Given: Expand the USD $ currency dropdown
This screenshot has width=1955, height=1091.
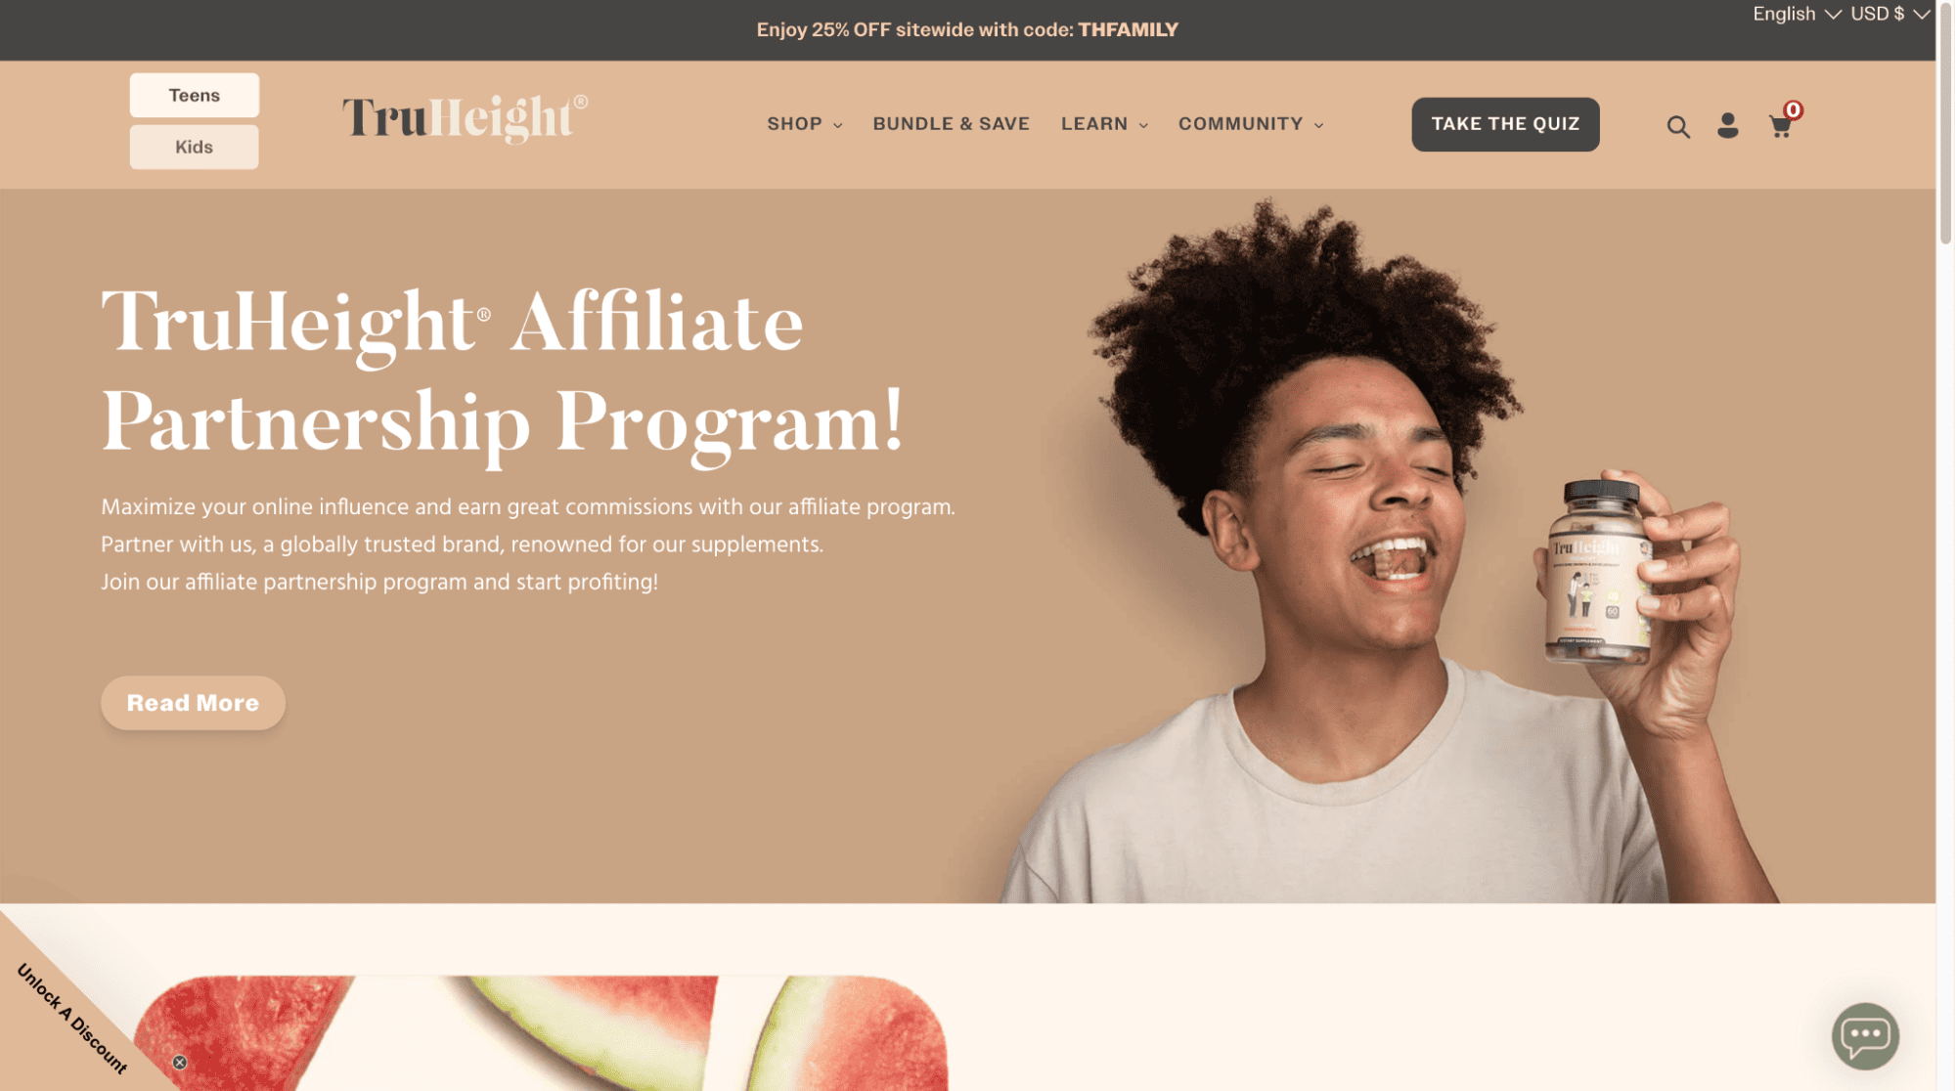Looking at the screenshot, I should pos(1889,14).
